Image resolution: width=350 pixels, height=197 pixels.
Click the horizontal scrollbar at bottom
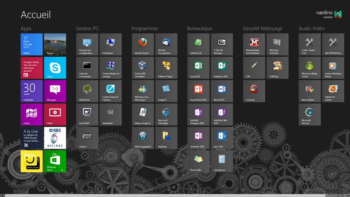(x=175, y=195)
